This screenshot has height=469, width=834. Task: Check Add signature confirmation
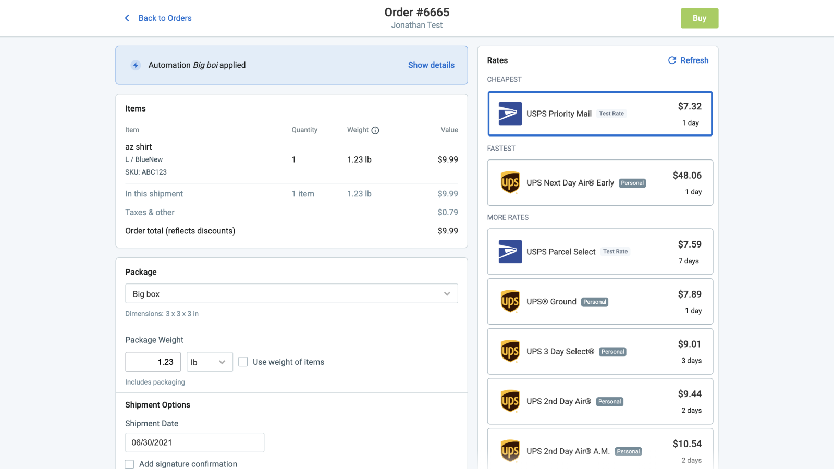129,464
